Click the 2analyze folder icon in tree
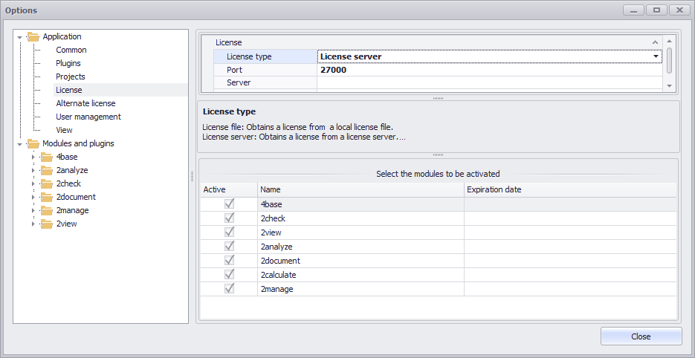 47,170
